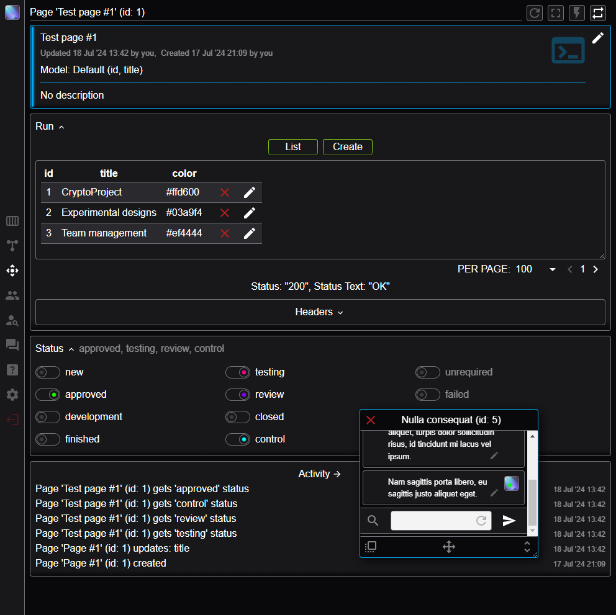The image size is (616, 615).
Task: Click the refresh icon in top toolbar
Action: click(x=535, y=13)
